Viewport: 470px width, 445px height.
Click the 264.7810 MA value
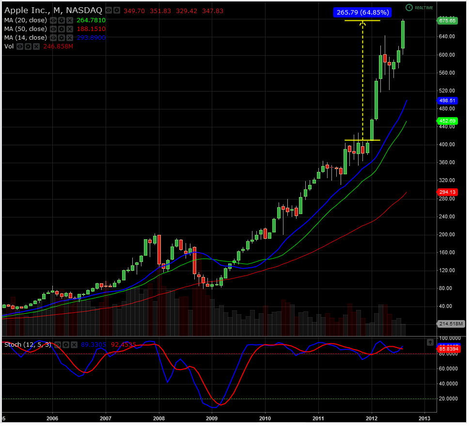(x=91, y=20)
